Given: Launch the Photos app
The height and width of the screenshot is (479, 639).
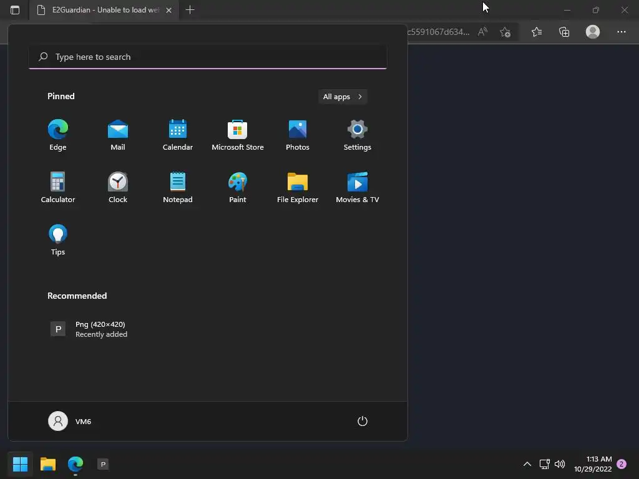Looking at the screenshot, I should click(298, 135).
